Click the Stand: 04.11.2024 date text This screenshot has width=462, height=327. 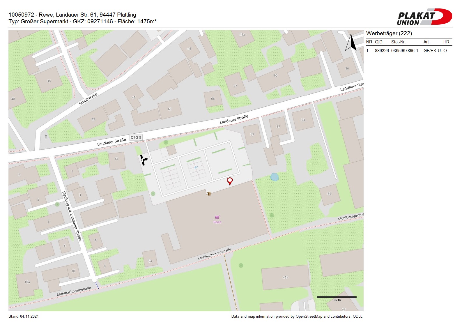coord(24,317)
